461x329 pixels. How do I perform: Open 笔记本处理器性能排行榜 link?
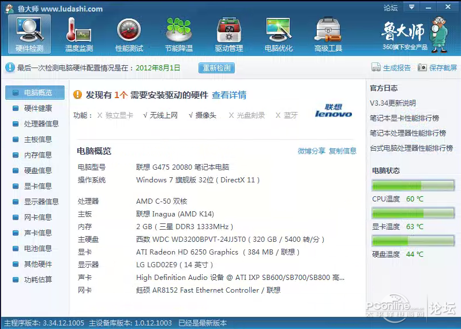tap(408, 133)
